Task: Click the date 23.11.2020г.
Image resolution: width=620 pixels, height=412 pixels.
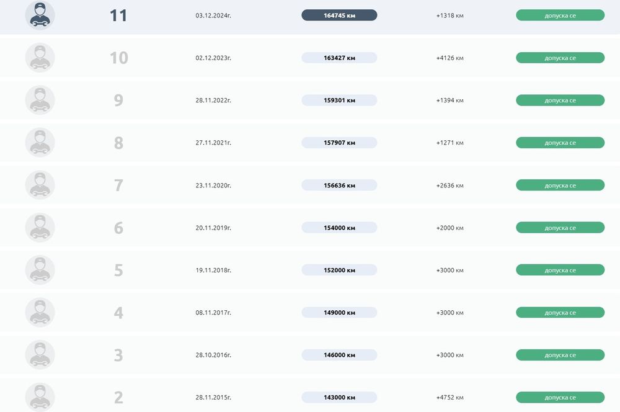Action: pyautogui.click(x=213, y=186)
